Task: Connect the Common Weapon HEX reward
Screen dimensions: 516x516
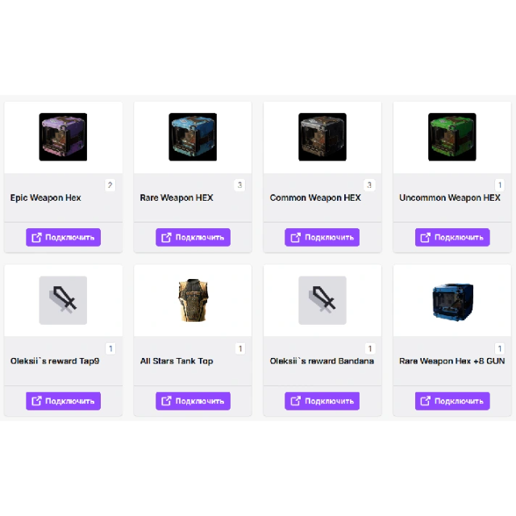Action: tap(322, 237)
